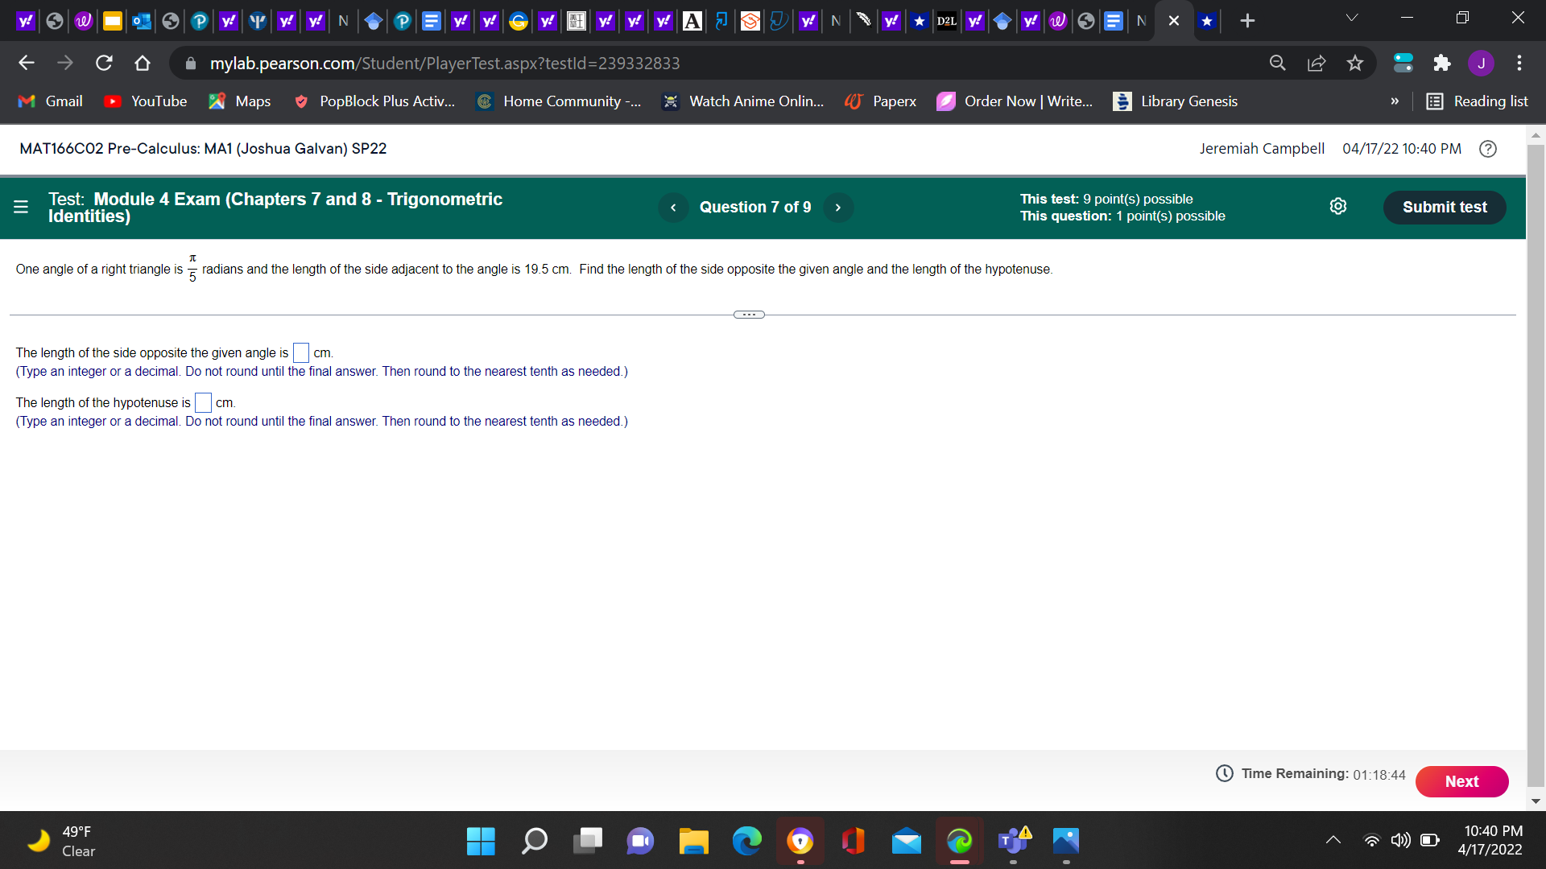The width and height of the screenshot is (1546, 869).
Task: Bookmark this page with the star icon
Action: pos(1355,63)
